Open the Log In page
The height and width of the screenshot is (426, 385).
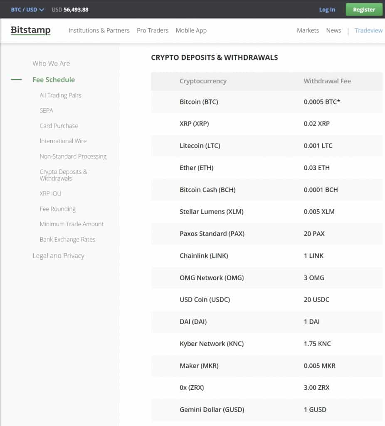tap(327, 9)
